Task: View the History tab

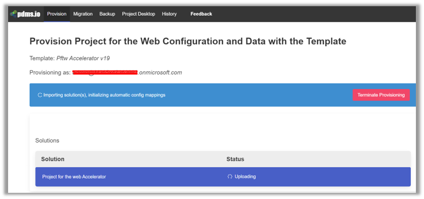Action: click(x=169, y=14)
